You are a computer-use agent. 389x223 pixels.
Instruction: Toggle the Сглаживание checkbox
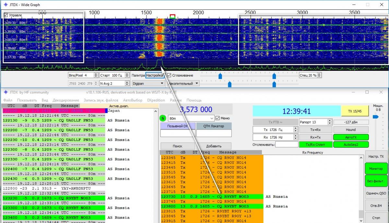point(169,75)
